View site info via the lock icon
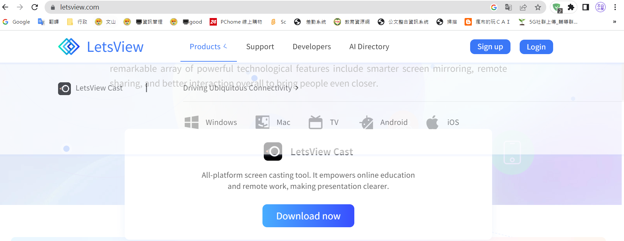624x241 pixels. (53, 7)
